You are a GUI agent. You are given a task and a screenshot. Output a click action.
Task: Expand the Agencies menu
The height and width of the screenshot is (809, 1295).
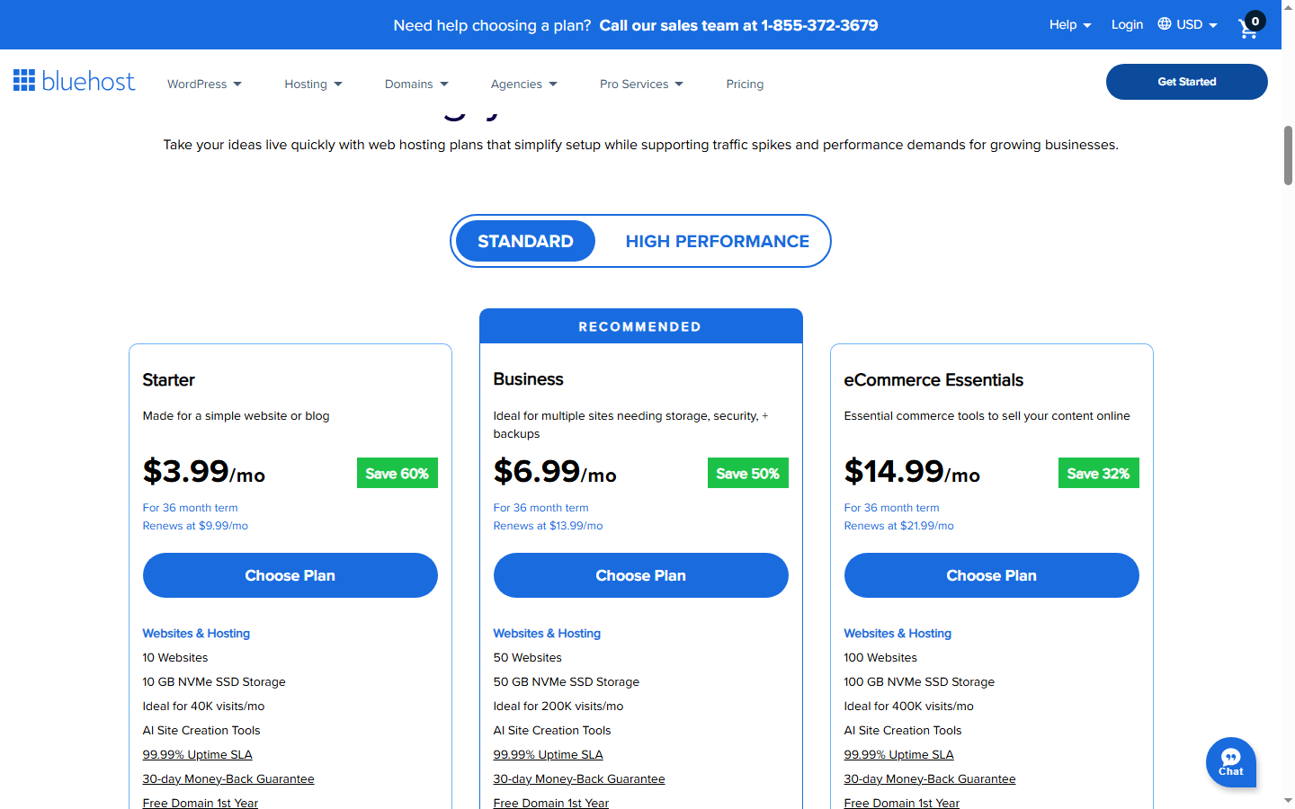524,84
